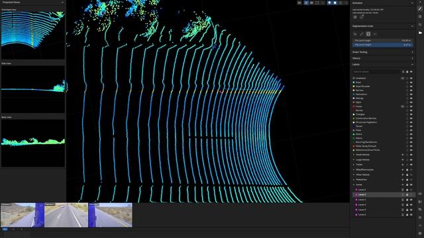Click the save icon under Autosave

tap(355, 17)
